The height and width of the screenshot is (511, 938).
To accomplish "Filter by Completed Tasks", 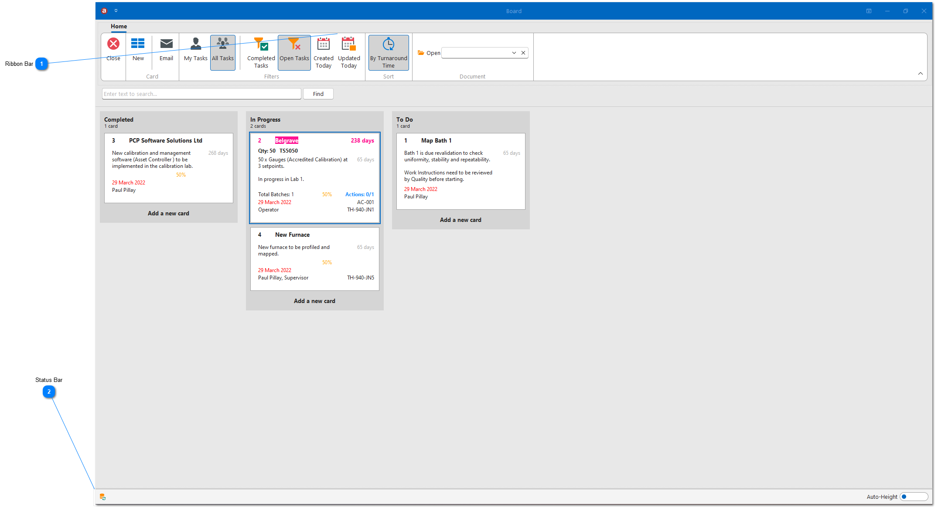I will 261,52.
